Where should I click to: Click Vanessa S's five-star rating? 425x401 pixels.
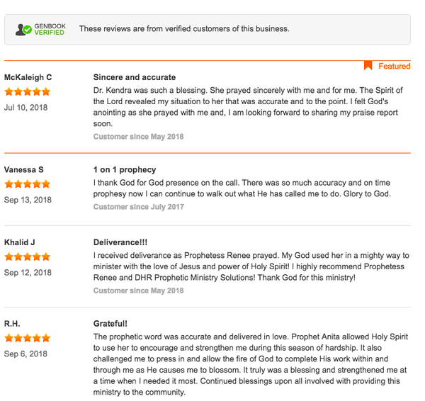[x=28, y=184]
